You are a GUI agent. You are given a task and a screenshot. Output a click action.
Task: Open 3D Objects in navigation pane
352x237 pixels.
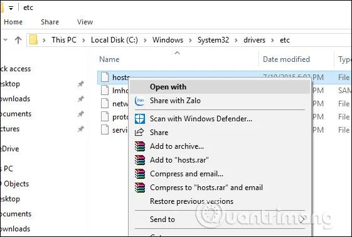[14, 184]
